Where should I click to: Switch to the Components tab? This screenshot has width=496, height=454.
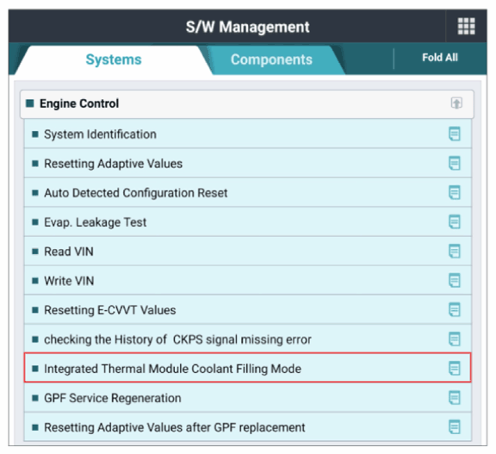click(272, 59)
